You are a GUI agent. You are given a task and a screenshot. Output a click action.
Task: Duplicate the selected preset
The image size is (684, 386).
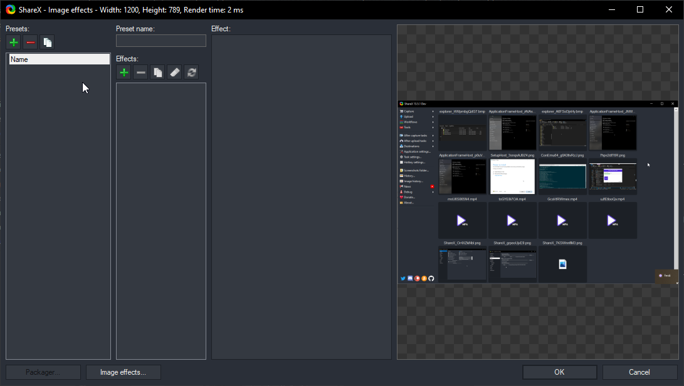(47, 43)
